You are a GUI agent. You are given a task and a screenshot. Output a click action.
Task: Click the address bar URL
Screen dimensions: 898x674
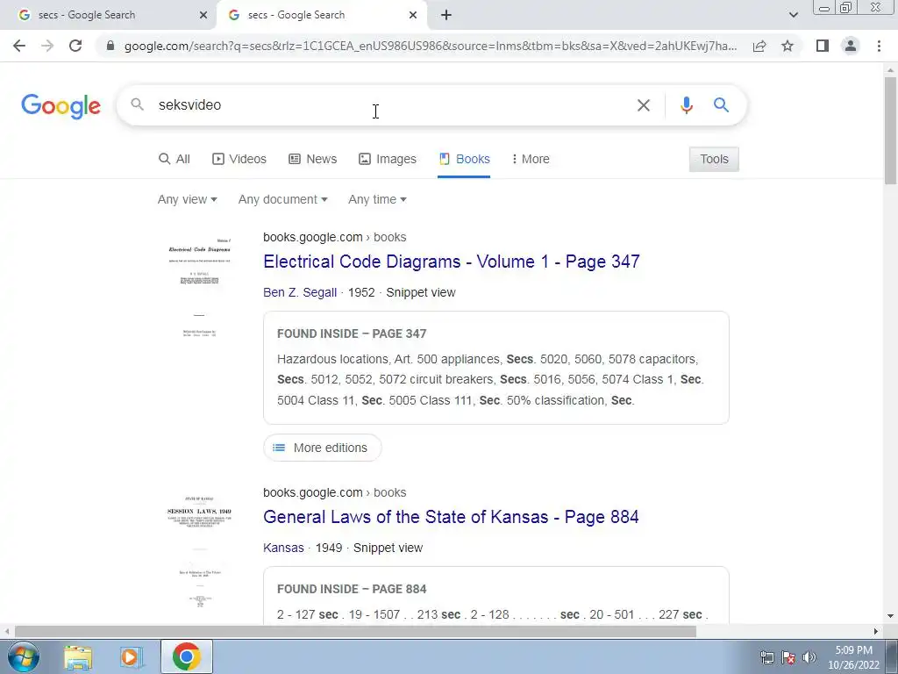(431, 46)
